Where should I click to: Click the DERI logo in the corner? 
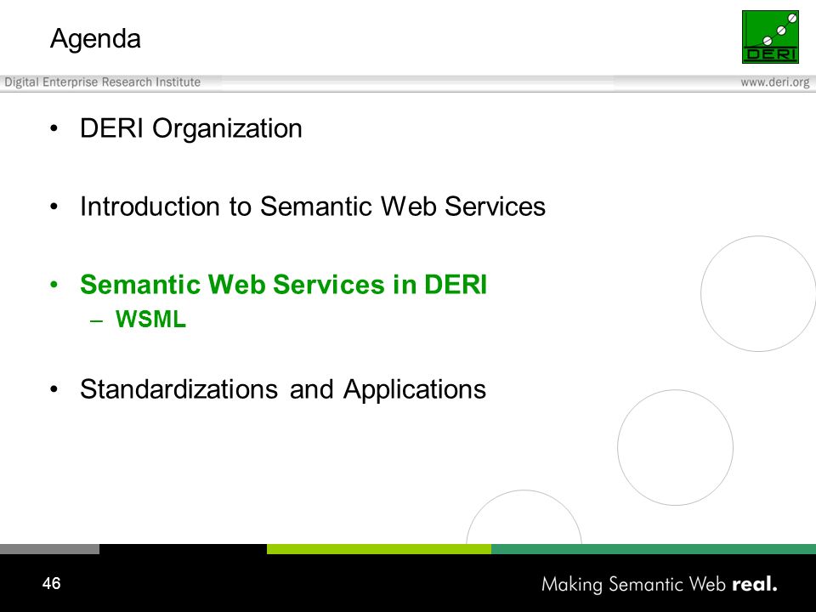[x=770, y=37]
